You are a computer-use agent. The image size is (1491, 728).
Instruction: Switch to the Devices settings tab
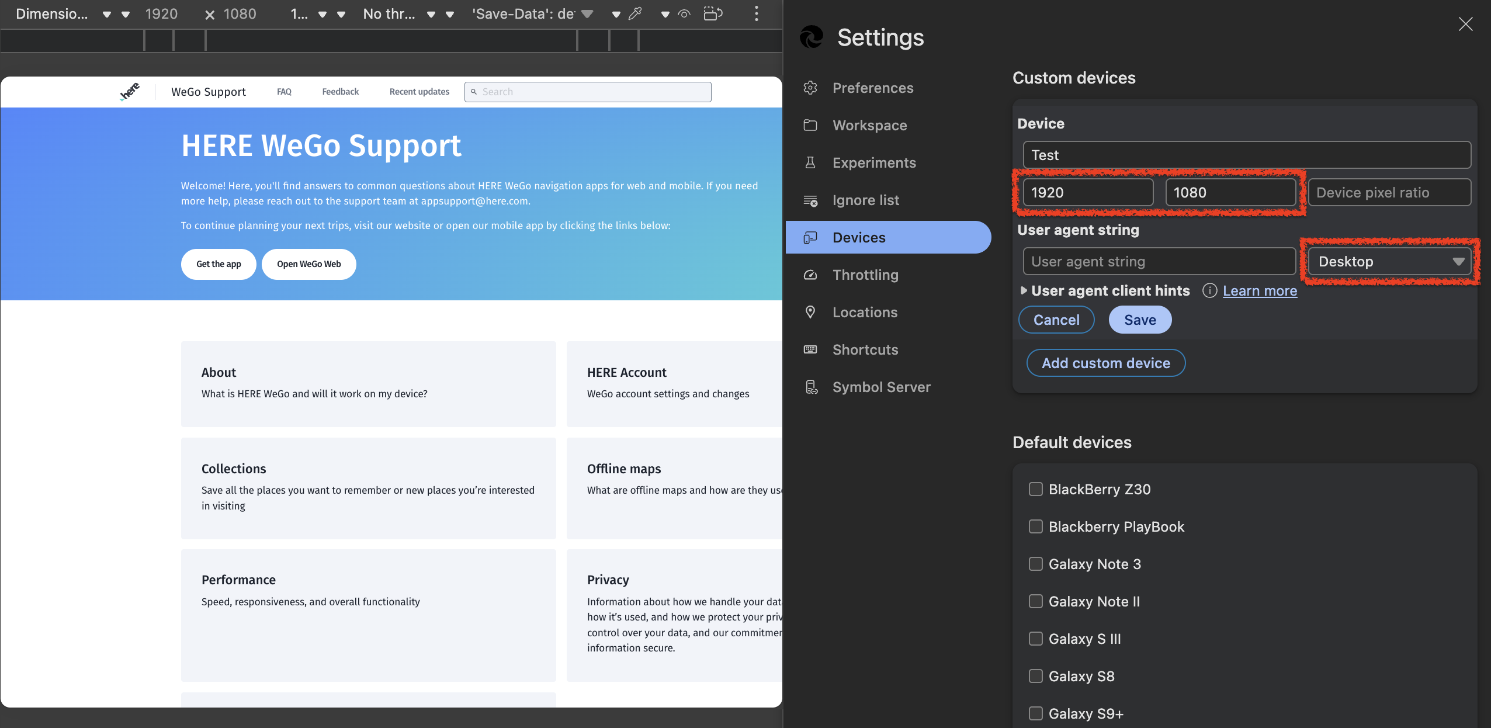coord(888,237)
